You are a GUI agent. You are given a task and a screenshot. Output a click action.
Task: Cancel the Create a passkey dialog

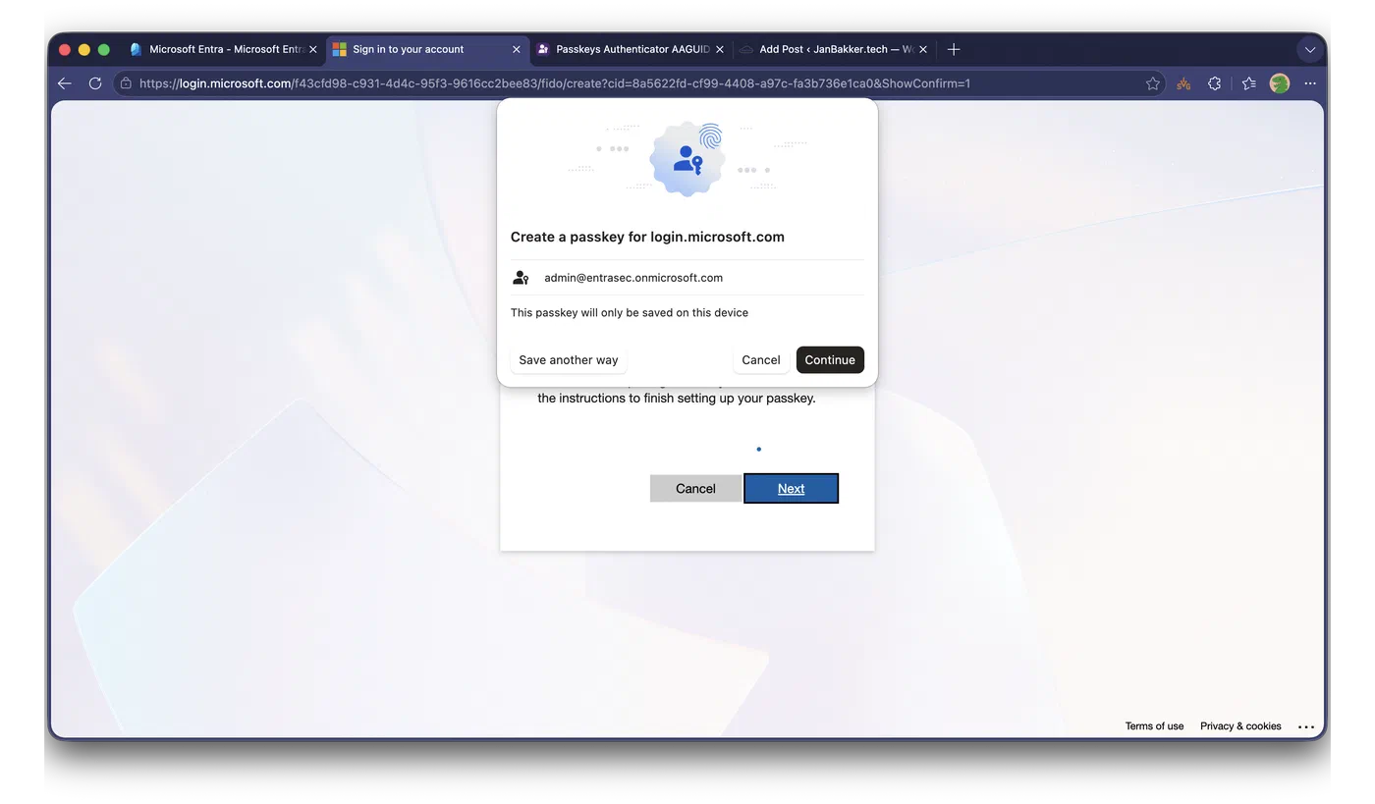pos(761,360)
